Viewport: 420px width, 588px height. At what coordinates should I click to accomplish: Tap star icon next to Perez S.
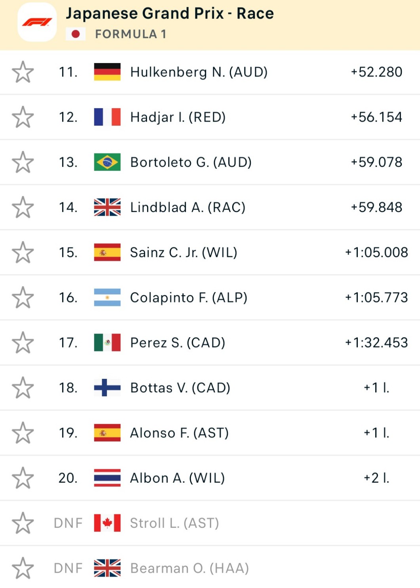coord(23,343)
